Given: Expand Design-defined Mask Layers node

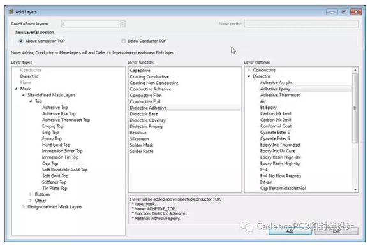Looking at the screenshot, I should click(24, 207).
